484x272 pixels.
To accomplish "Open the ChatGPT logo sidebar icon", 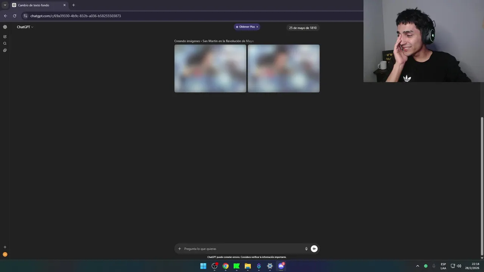I will tap(5, 27).
